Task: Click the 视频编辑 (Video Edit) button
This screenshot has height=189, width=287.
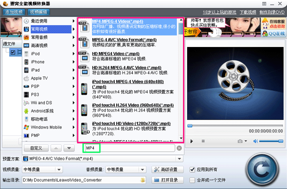Action: coord(38,12)
